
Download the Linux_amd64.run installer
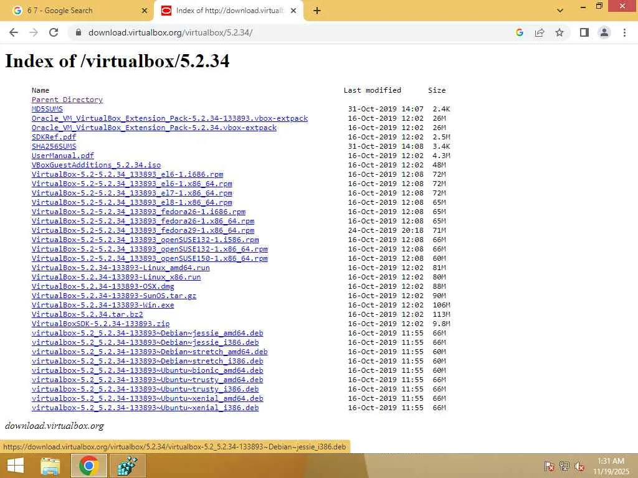(121, 268)
